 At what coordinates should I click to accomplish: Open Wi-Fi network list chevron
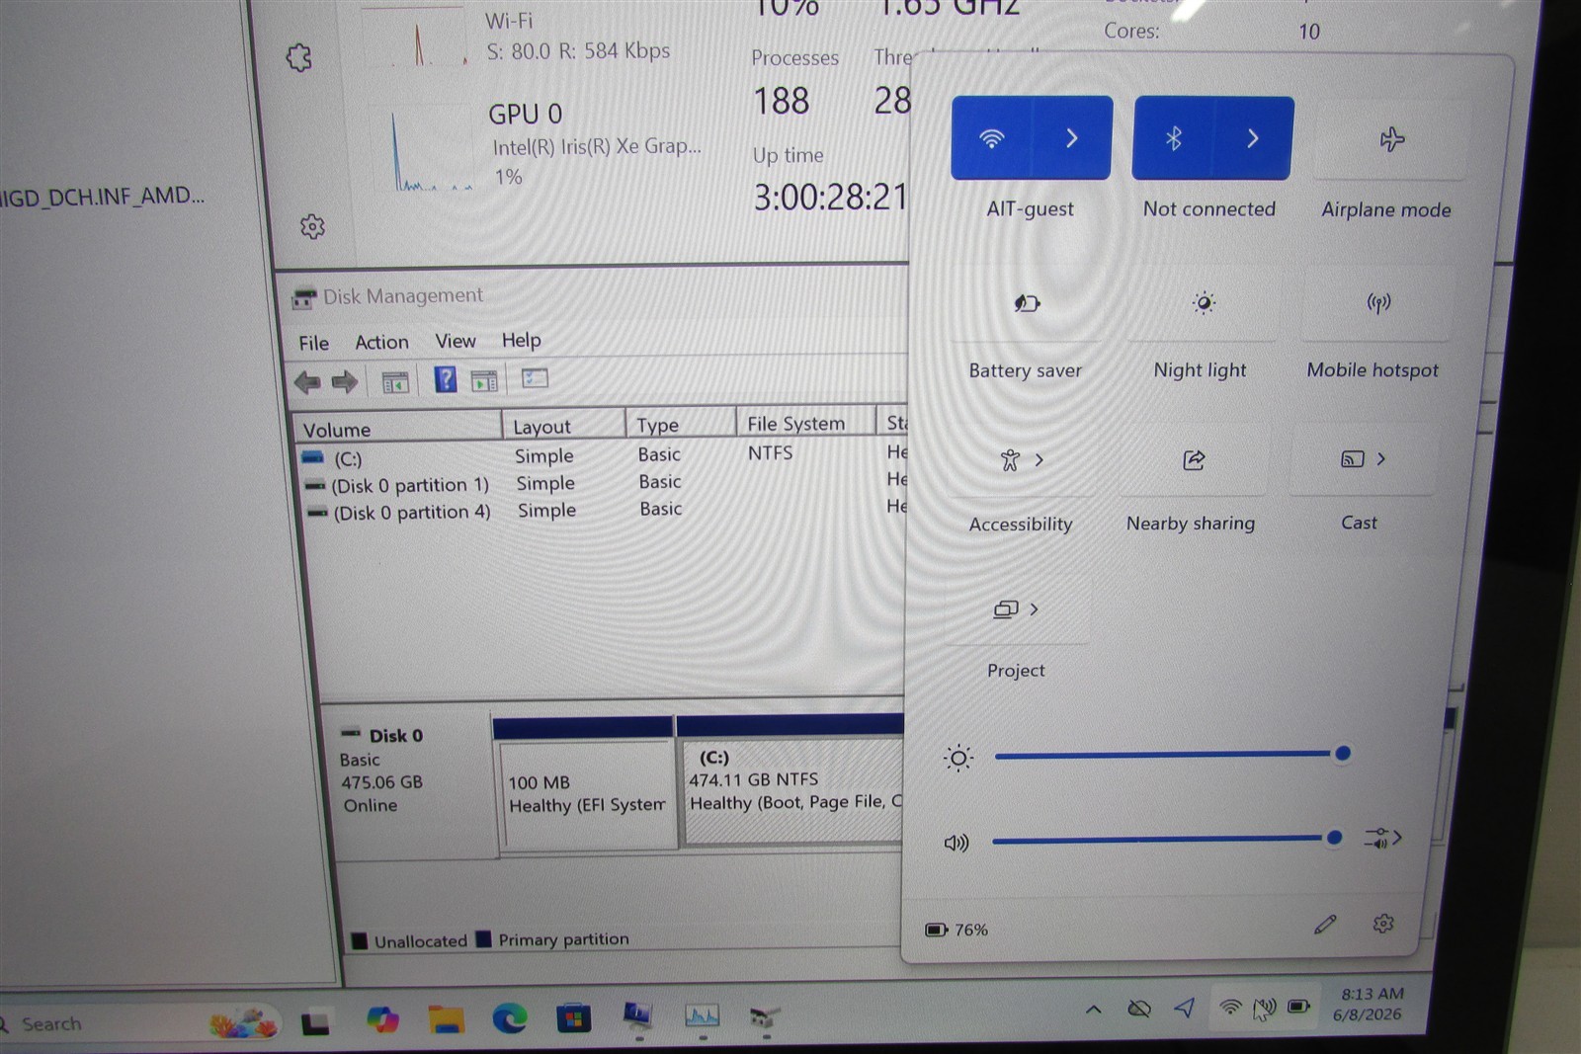coord(1072,138)
